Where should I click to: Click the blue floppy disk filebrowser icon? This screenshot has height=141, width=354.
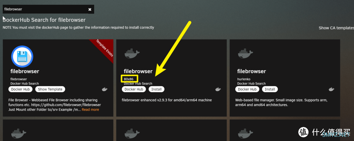pyautogui.click(x=22, y=56)
